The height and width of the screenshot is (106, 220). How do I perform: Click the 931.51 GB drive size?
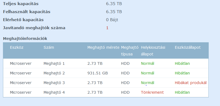click(98, 73)
